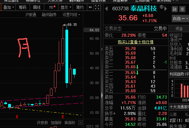Select the 买二 35.64 bid price
Image resolution: width=189 pixels, height=128 pixels.
click(130, 77)
